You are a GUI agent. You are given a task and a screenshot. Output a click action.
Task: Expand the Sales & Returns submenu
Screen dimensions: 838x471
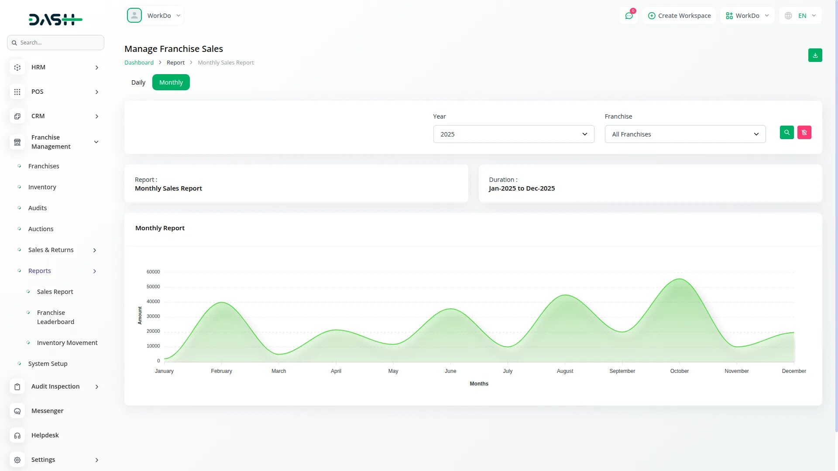(x=94, y=250)
